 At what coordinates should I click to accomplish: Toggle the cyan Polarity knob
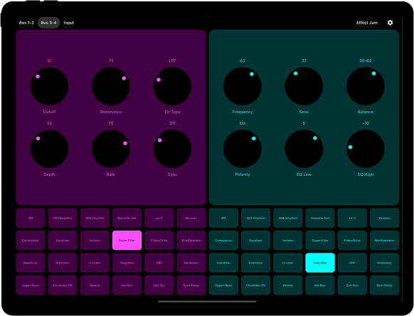click(243, 149)
